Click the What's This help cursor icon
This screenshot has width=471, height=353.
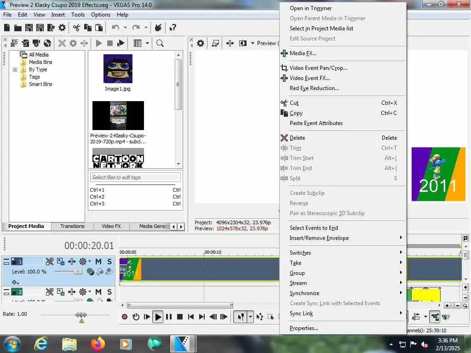(x=172, y=28)
